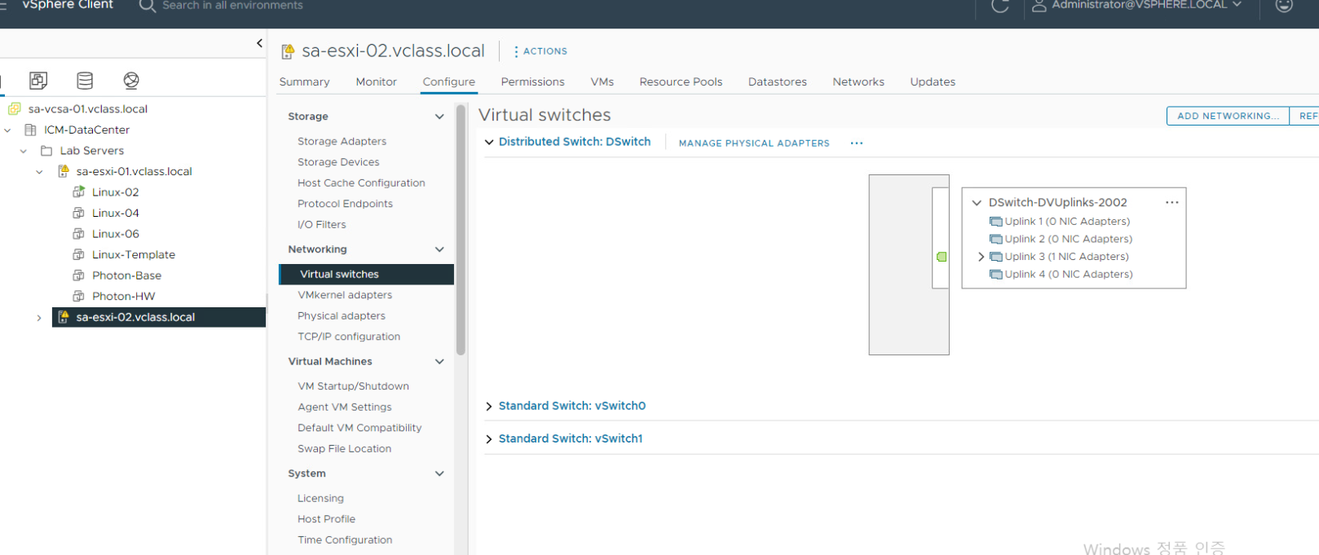The height and width of the screenshot is (555, 1319).
Task: Click the Uplink 1 adapter icon
Action: [995, 222]
